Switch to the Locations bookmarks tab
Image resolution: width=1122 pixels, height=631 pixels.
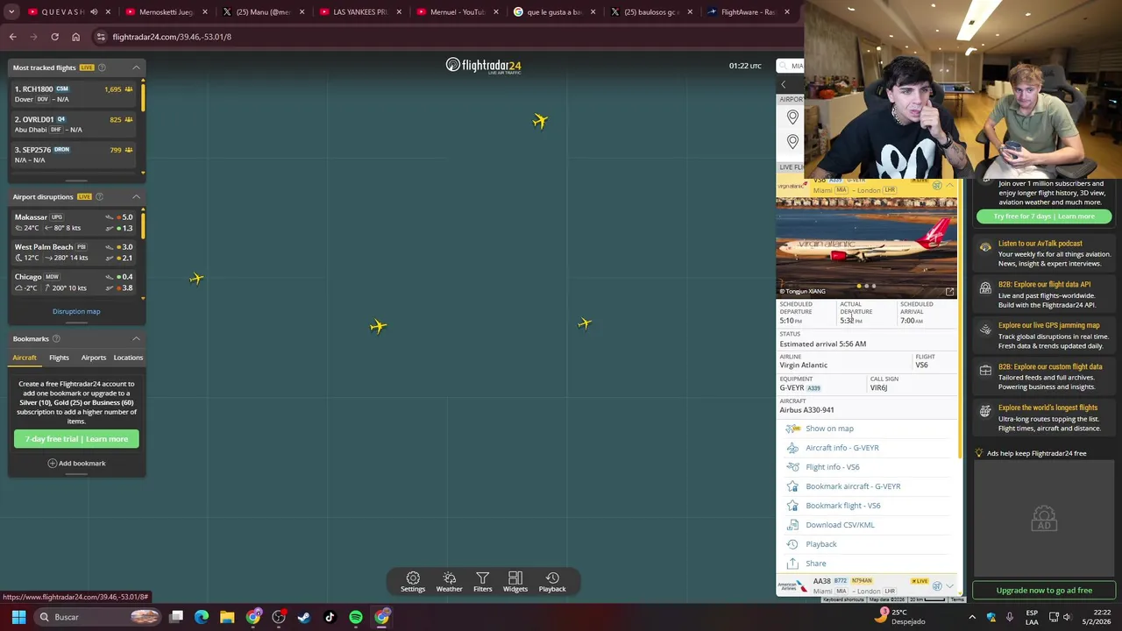pos(128,358)
